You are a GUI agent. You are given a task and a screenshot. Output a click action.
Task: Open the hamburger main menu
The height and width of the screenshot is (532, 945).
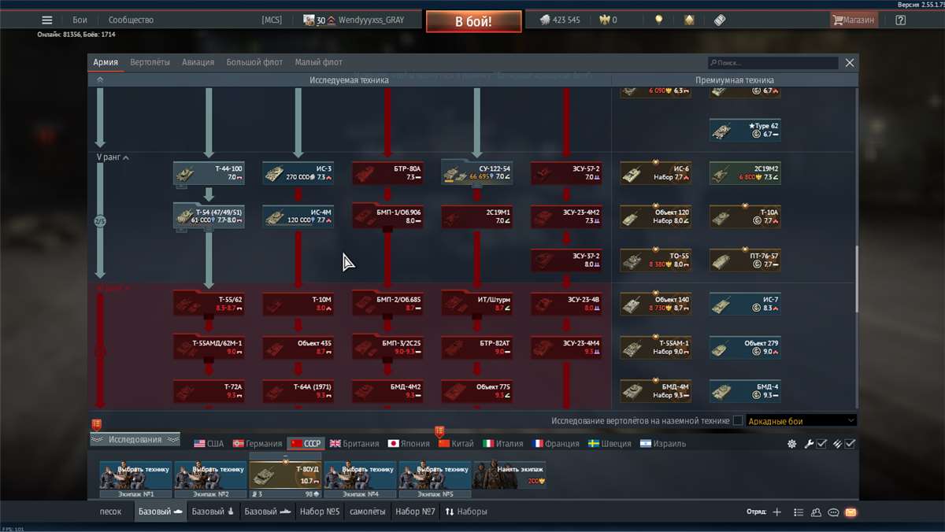click(x=47, y=20)
